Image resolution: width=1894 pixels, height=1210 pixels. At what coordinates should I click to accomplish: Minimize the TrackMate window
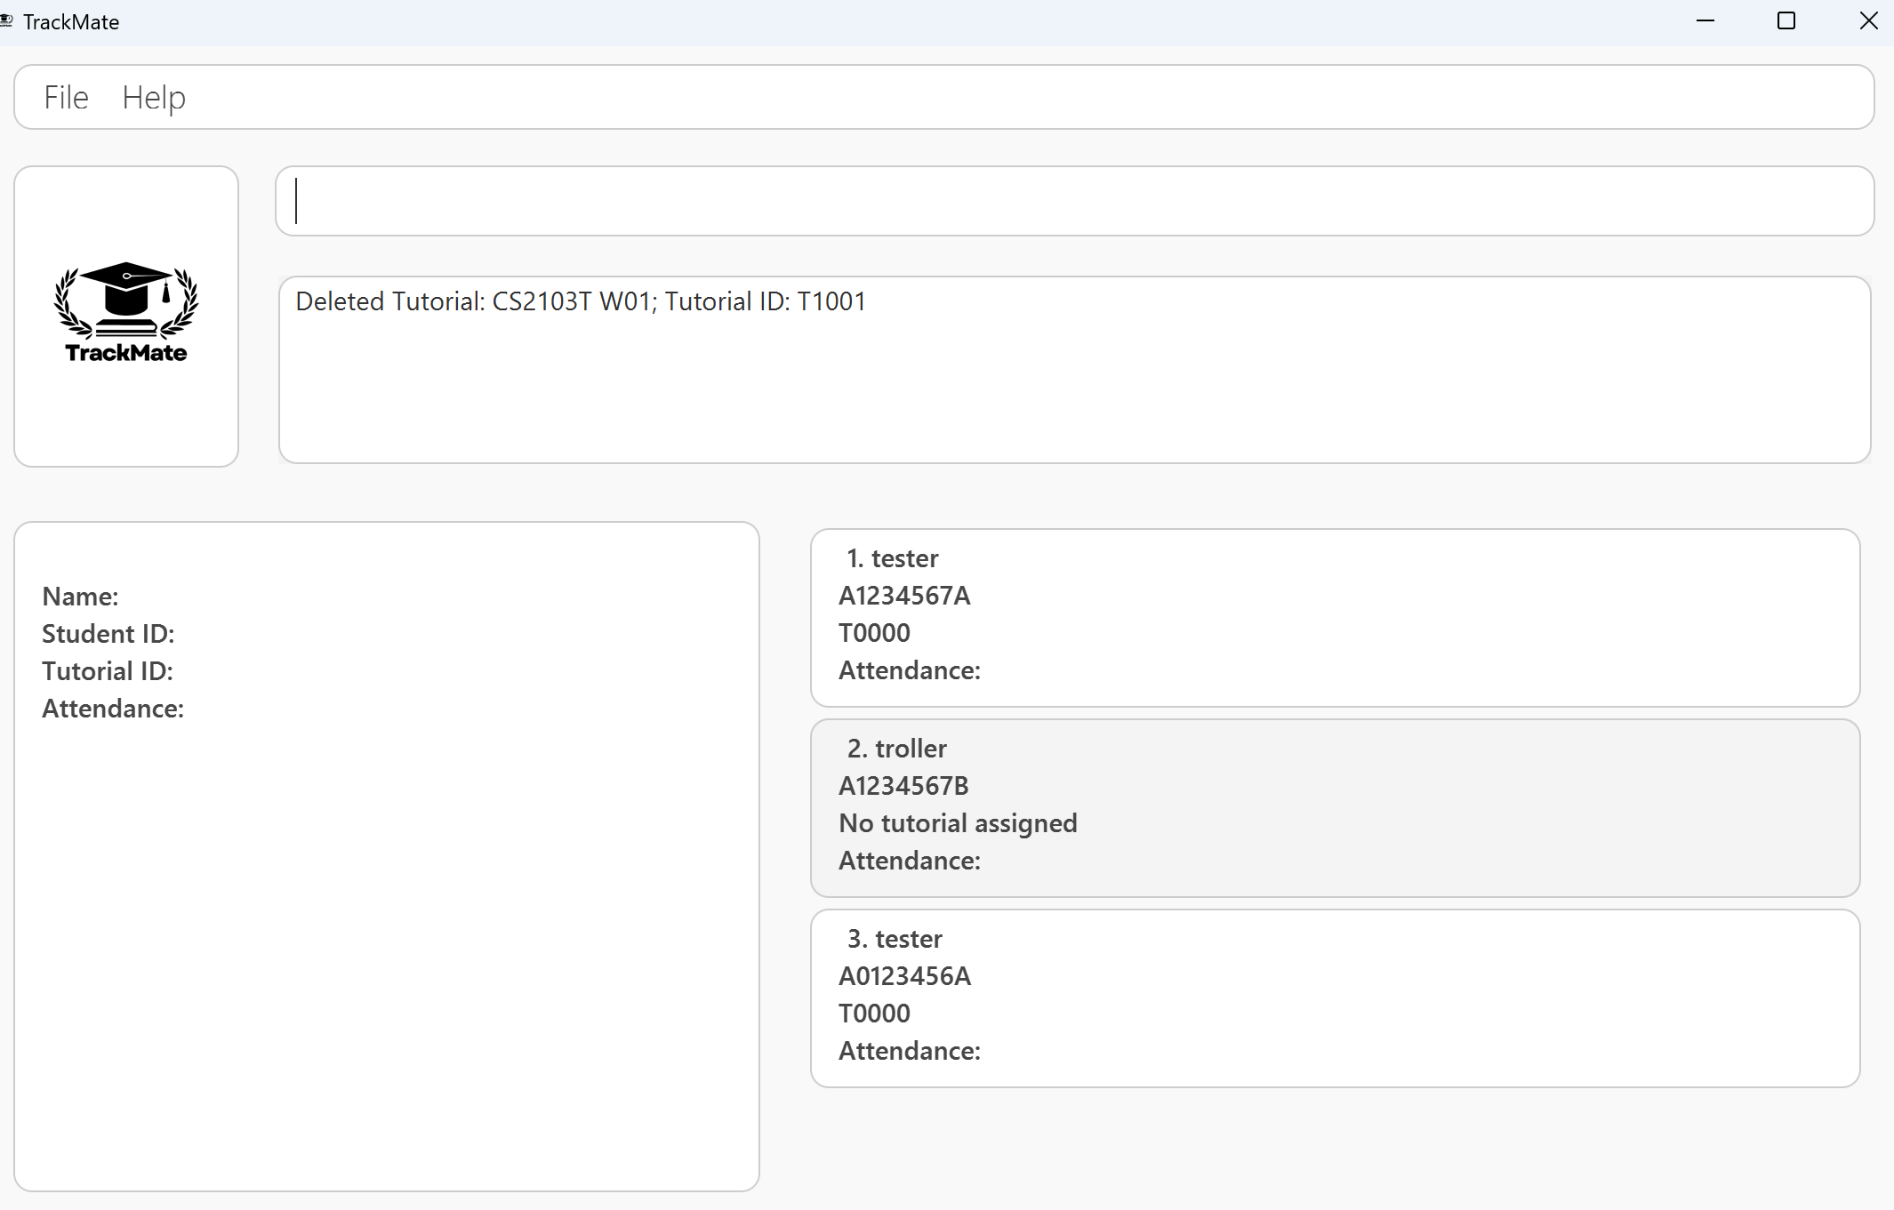[x=1705, y=21]
